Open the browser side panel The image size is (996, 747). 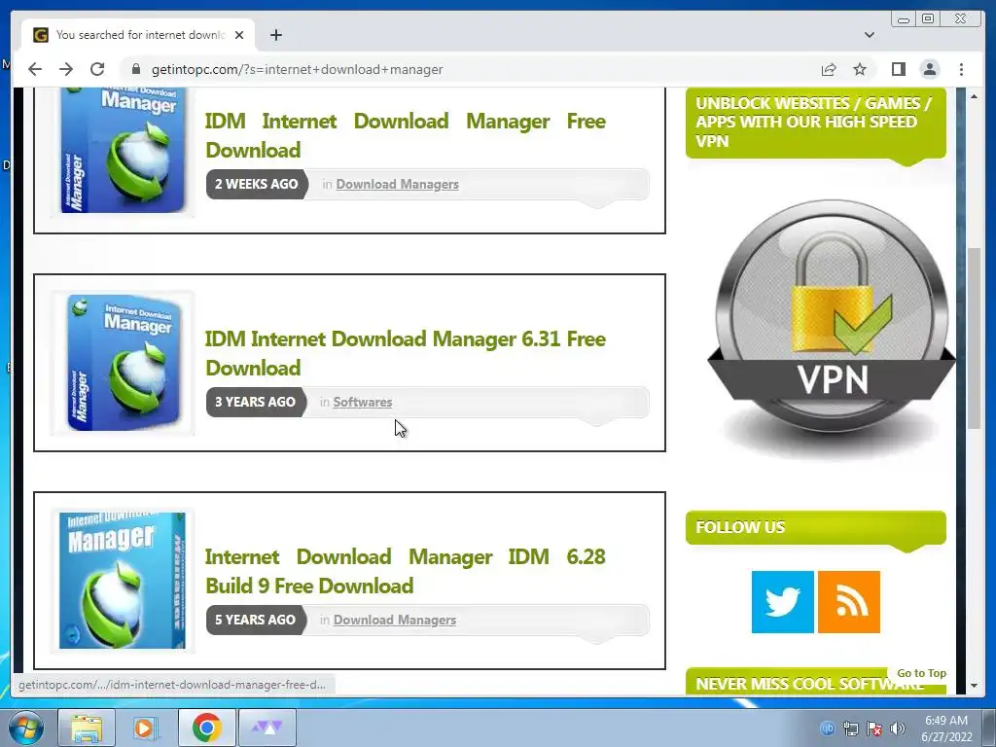pos(898,69)
